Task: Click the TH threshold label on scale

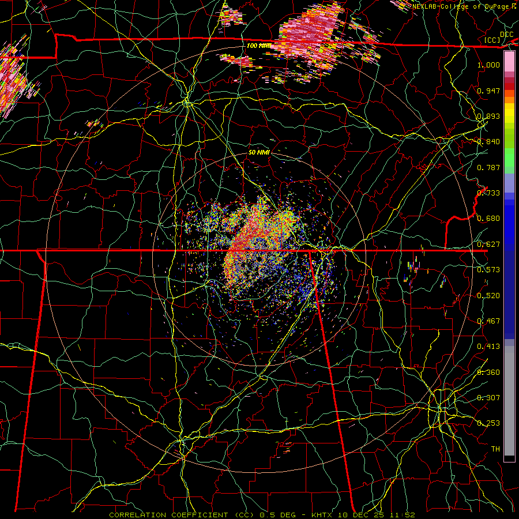Action: [x=495, y=449]
